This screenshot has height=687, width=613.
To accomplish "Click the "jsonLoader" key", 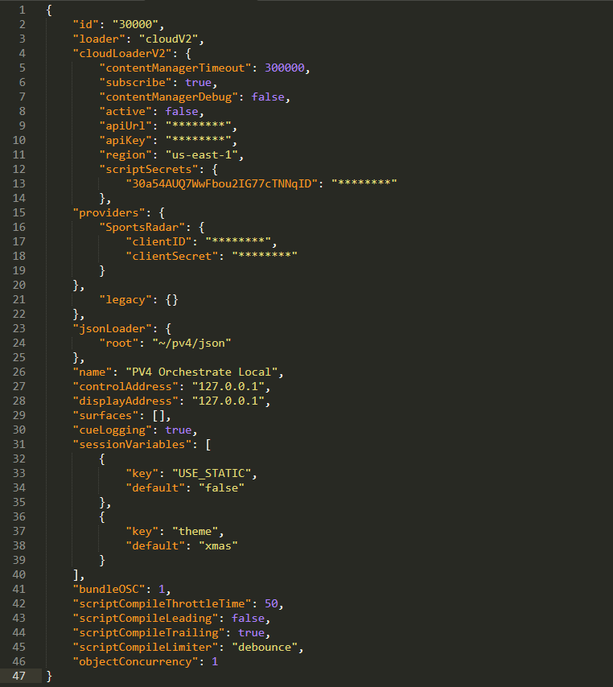I will [x=112, y=328].
